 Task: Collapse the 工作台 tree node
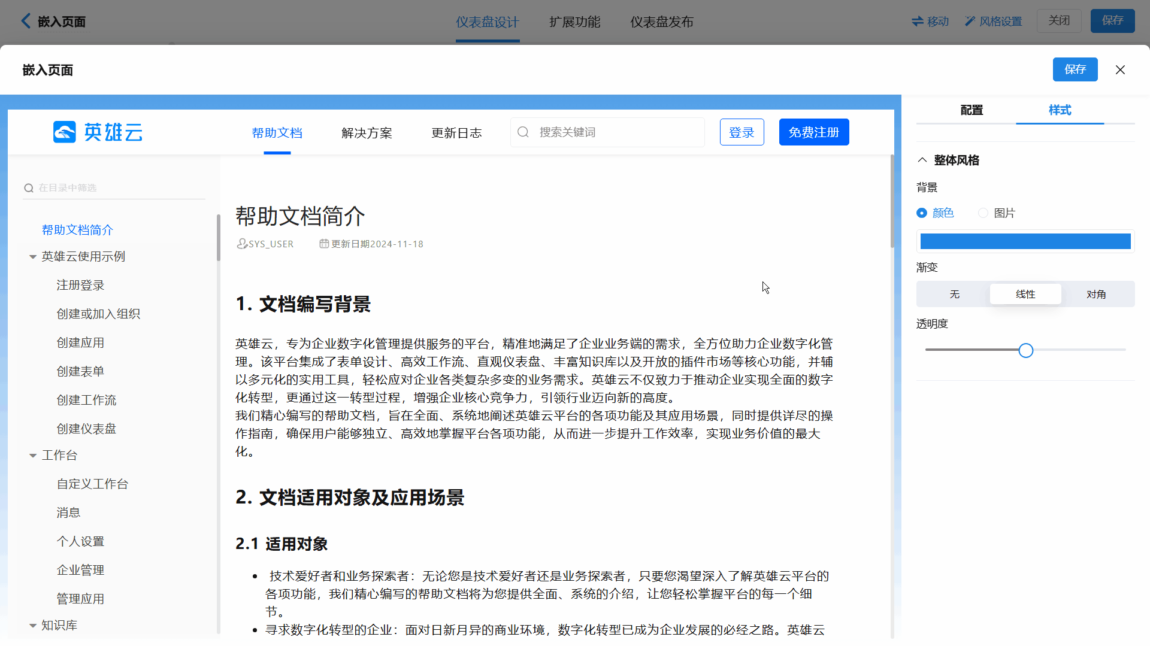click(x=33, y=456)
